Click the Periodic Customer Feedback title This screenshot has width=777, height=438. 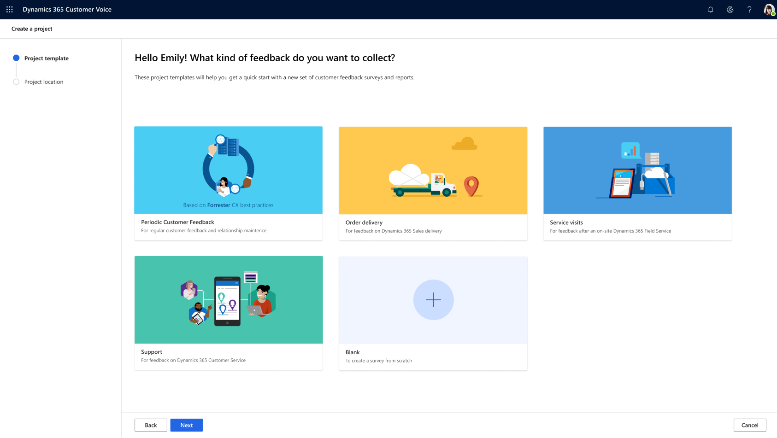click(x=177, y=222)
